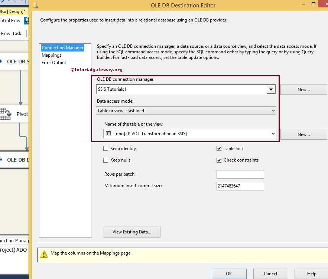Viewport: 328px width, 279px height.
Task: Click the table icon in table name field
Action: (108, 133)
